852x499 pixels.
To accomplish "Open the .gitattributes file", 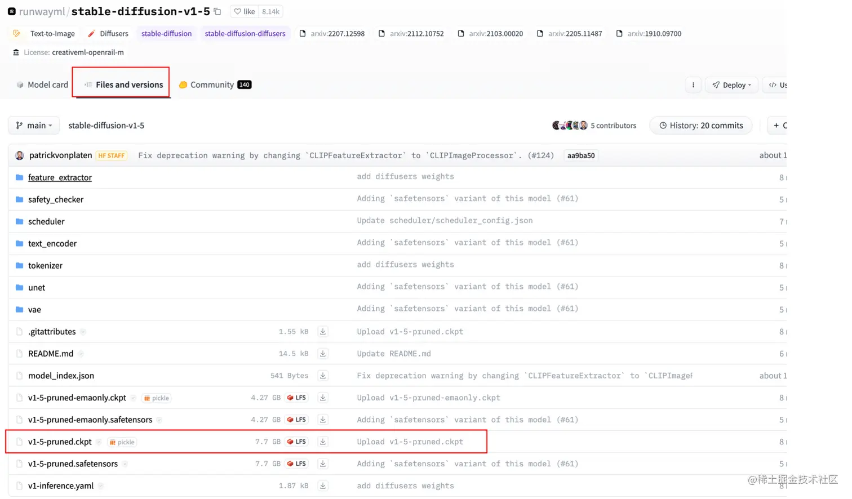I will [x=52, y=332].
